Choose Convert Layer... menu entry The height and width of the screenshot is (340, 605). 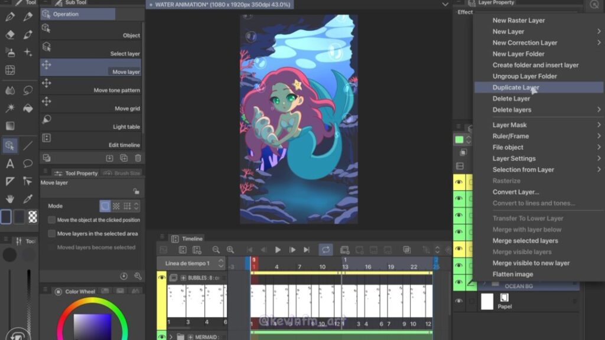[539, 192]
